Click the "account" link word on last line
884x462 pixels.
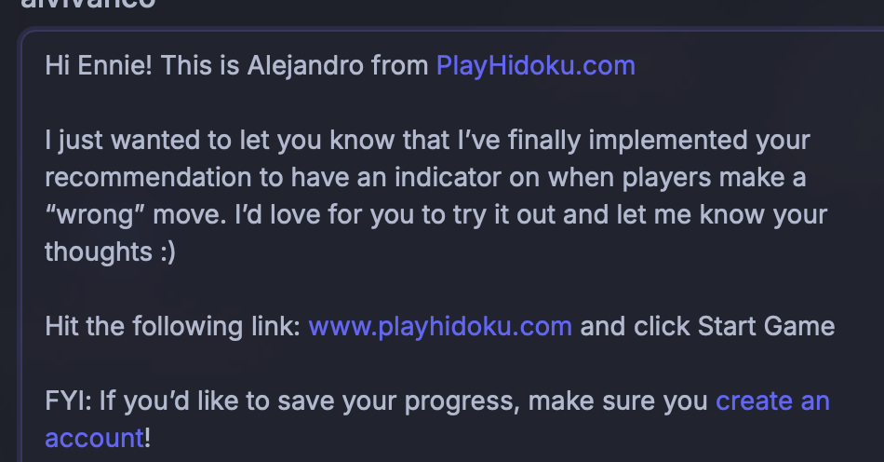(x=95, y=439)
